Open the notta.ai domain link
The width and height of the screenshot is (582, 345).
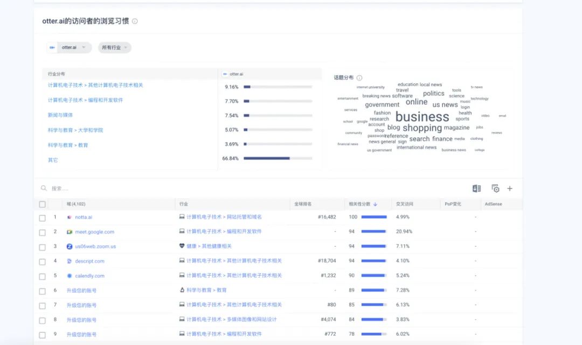click(84, 217)
